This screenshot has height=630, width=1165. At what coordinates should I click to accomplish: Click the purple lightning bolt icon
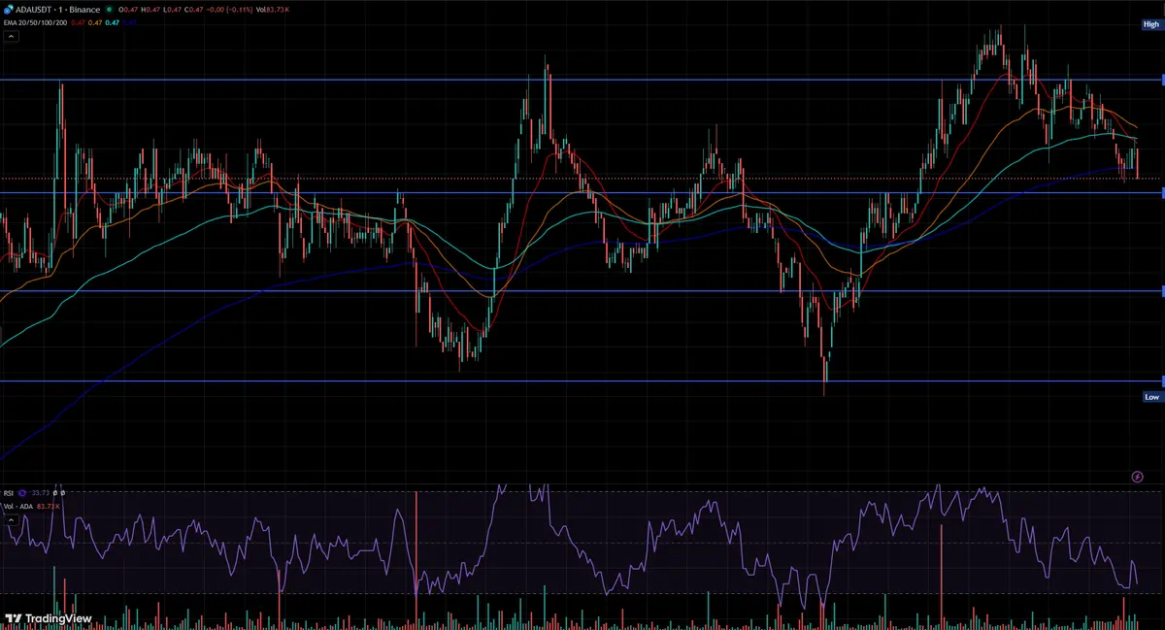tap(1138, 477)
